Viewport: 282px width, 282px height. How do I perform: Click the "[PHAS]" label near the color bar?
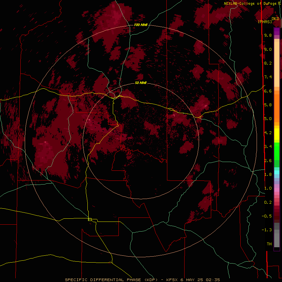coord(265,22)
